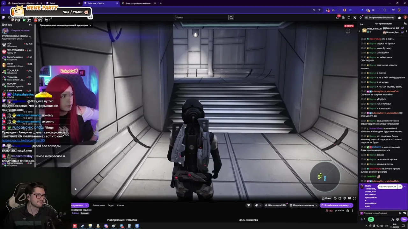Open Z_H_O_R_A channel in sidebar
The image size is (408, 229).
[18, 72]
